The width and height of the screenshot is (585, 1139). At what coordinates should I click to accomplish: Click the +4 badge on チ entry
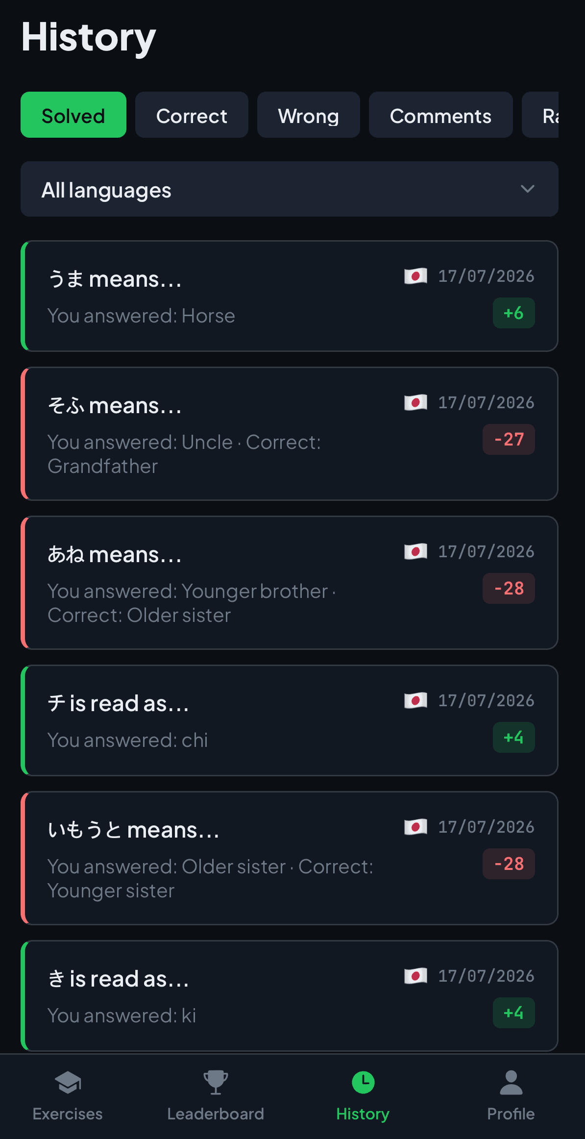pyautogui.click(x=513, y=737)
